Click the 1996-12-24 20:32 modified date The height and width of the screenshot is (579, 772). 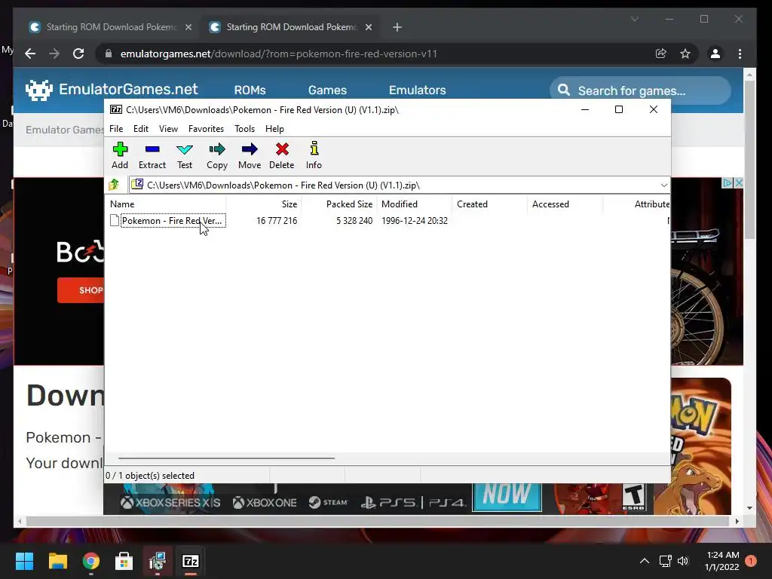point(415,221)
